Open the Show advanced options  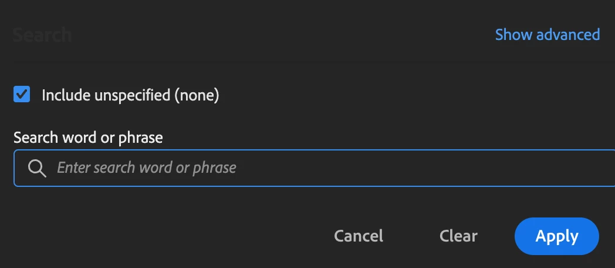[547, 35]
